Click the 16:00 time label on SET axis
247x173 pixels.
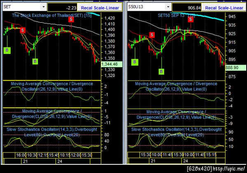21,155
